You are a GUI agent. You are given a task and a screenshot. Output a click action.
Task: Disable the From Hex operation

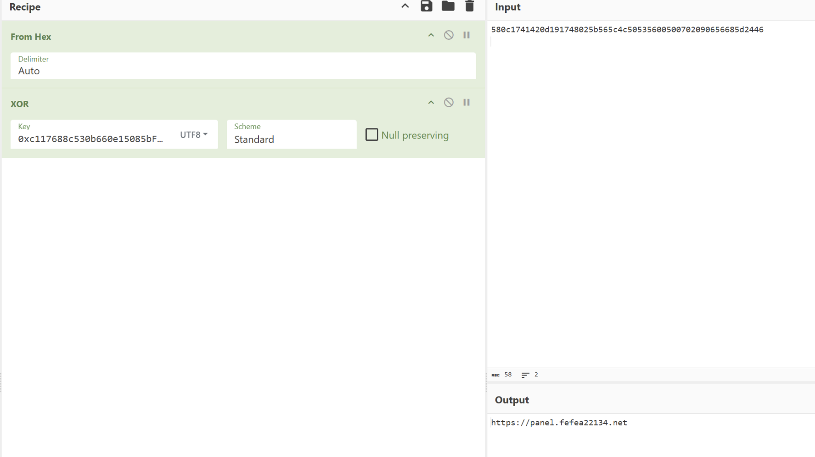click(x=449, y=35)
